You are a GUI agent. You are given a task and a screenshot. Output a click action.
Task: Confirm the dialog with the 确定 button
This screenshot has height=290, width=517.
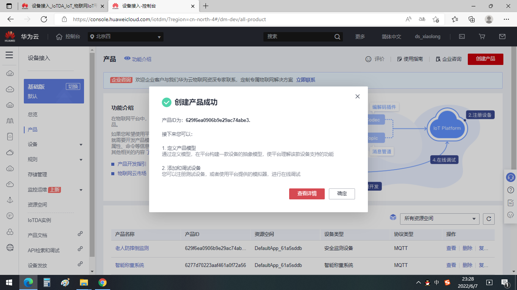coord(342,194)
